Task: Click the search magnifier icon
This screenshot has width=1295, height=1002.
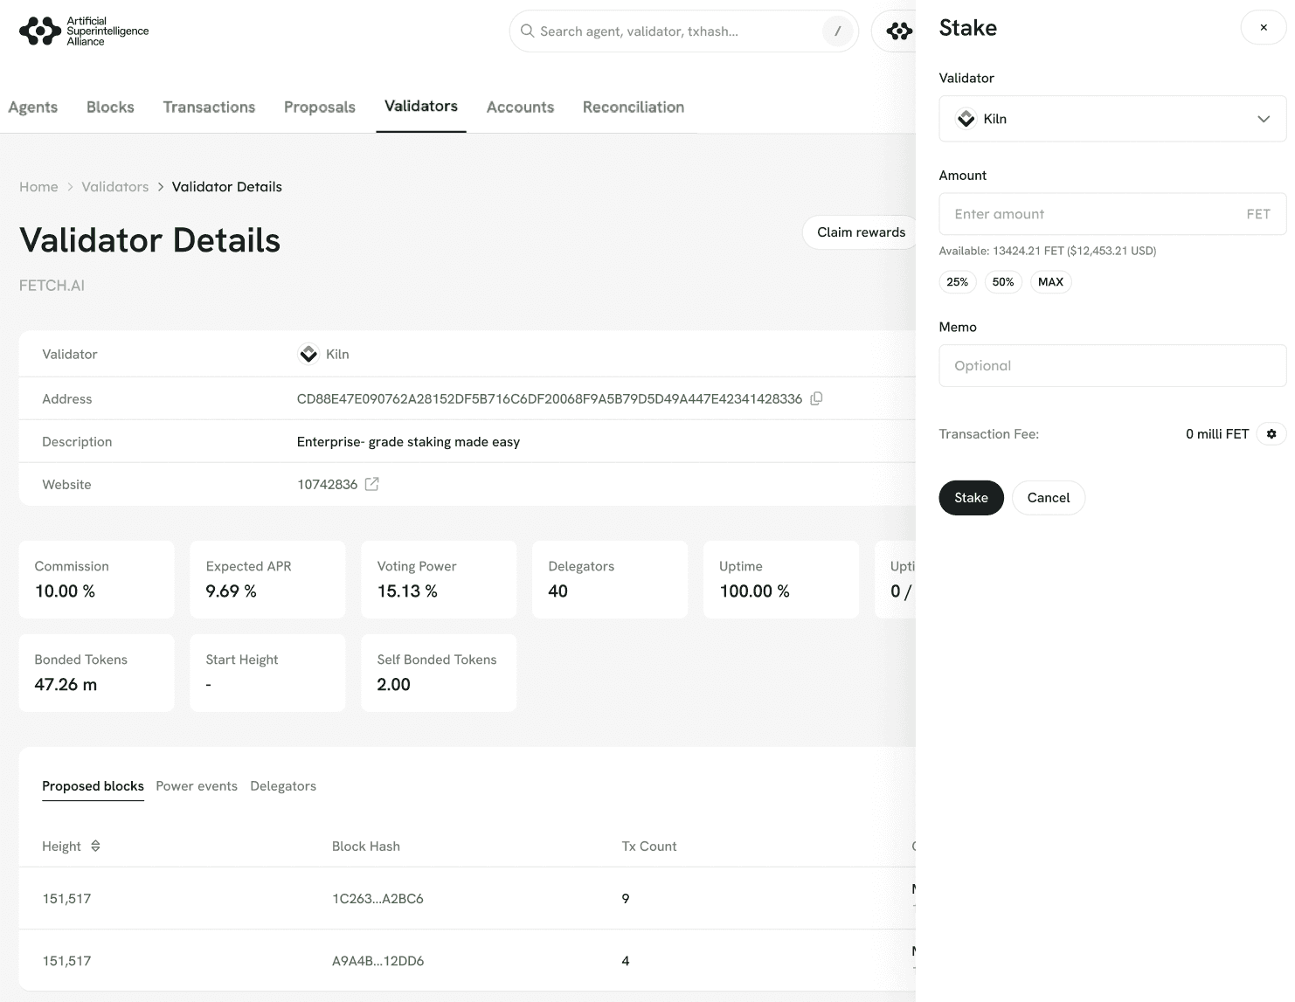Action: pyautogui.click(x=527, y=31)
